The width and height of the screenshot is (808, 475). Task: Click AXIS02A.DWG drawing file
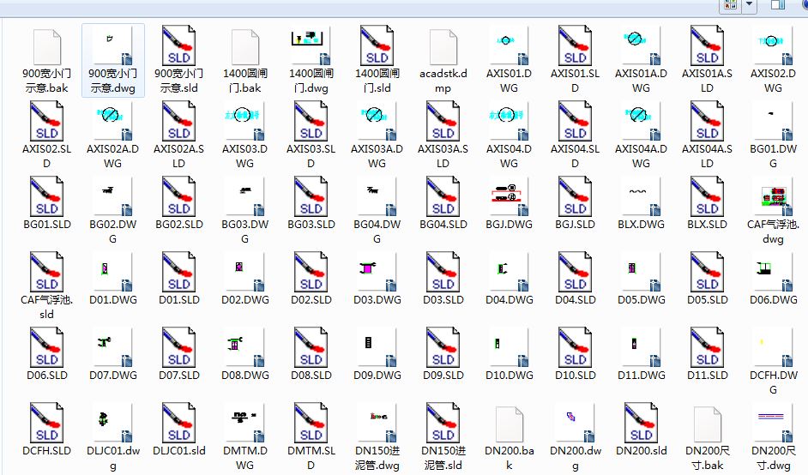[113, 122]
